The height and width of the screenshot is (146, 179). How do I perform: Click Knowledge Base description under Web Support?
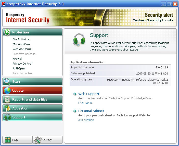[x=115, y=98]
